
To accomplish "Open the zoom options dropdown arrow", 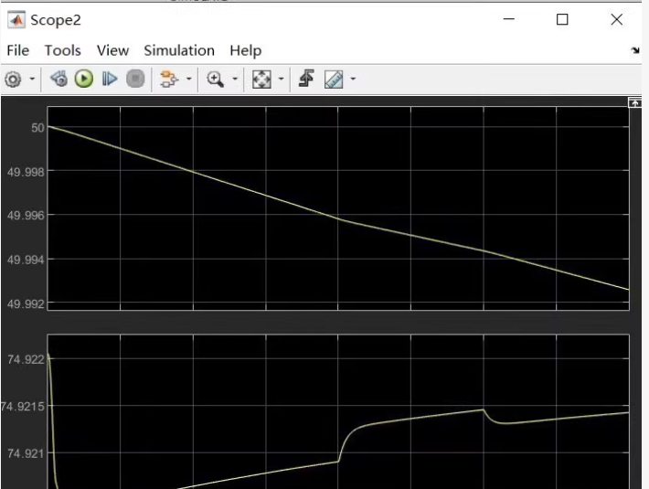I will 235,79.
